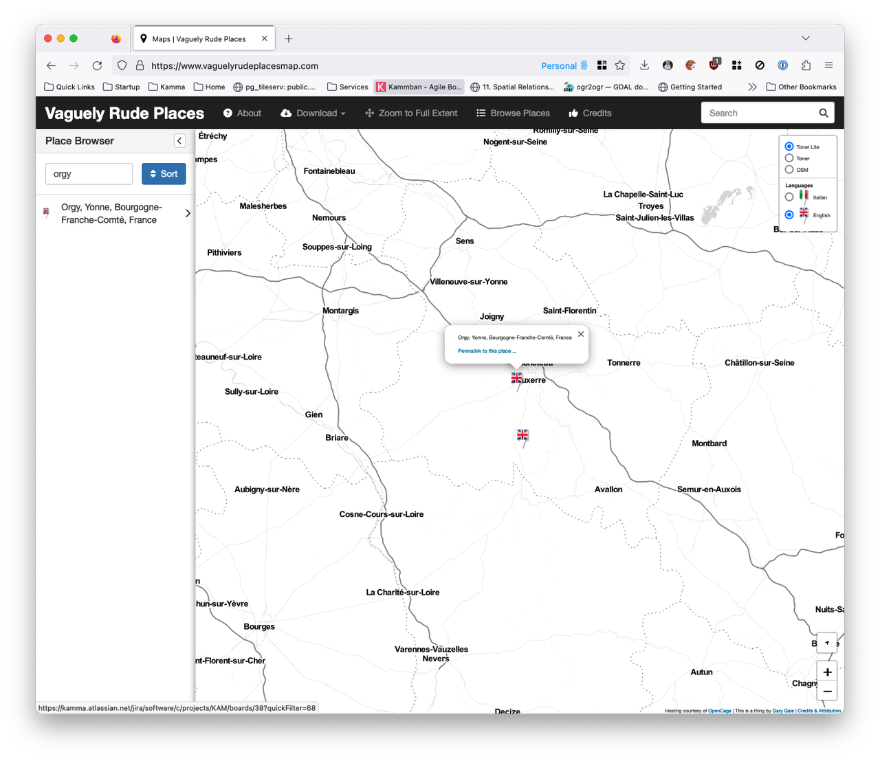Open the Getting Started bookmark
The height and width of the screenshot is (761, 880).
coord(690,87)
